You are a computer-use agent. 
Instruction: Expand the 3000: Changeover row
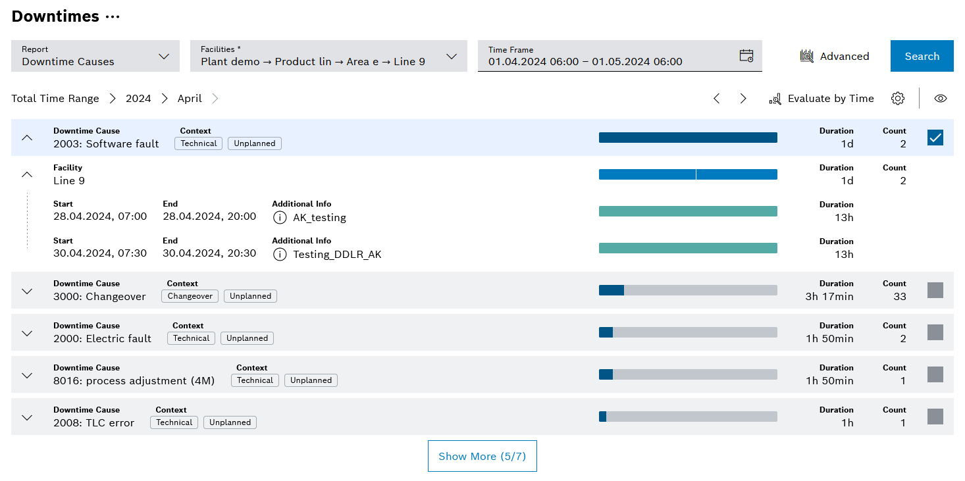pyautogui.click(x=27, y=291)
